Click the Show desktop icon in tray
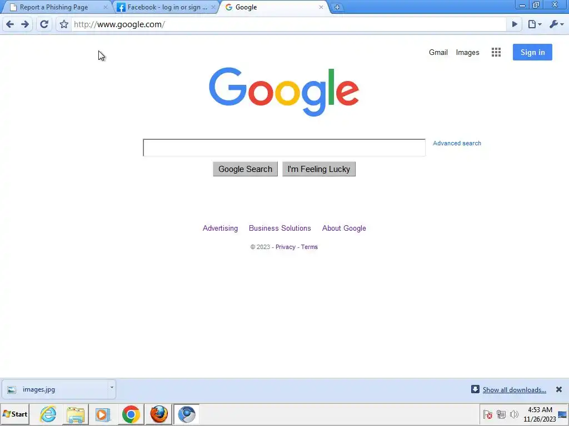Image resolution: width=569 pixels, height=426 pixels. [563, 414]
